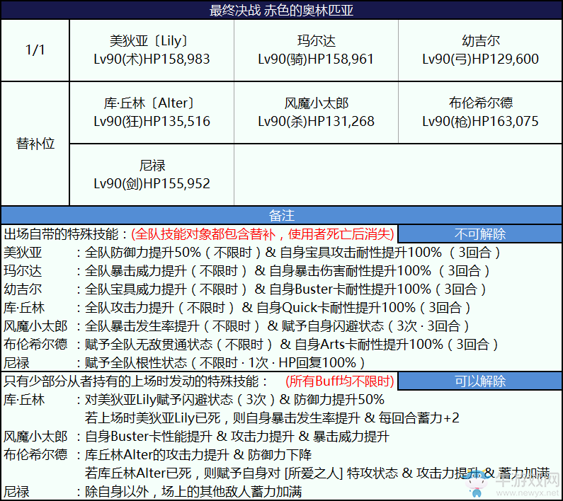Click the red note 所有Buff均不限时

click(340, 381)
